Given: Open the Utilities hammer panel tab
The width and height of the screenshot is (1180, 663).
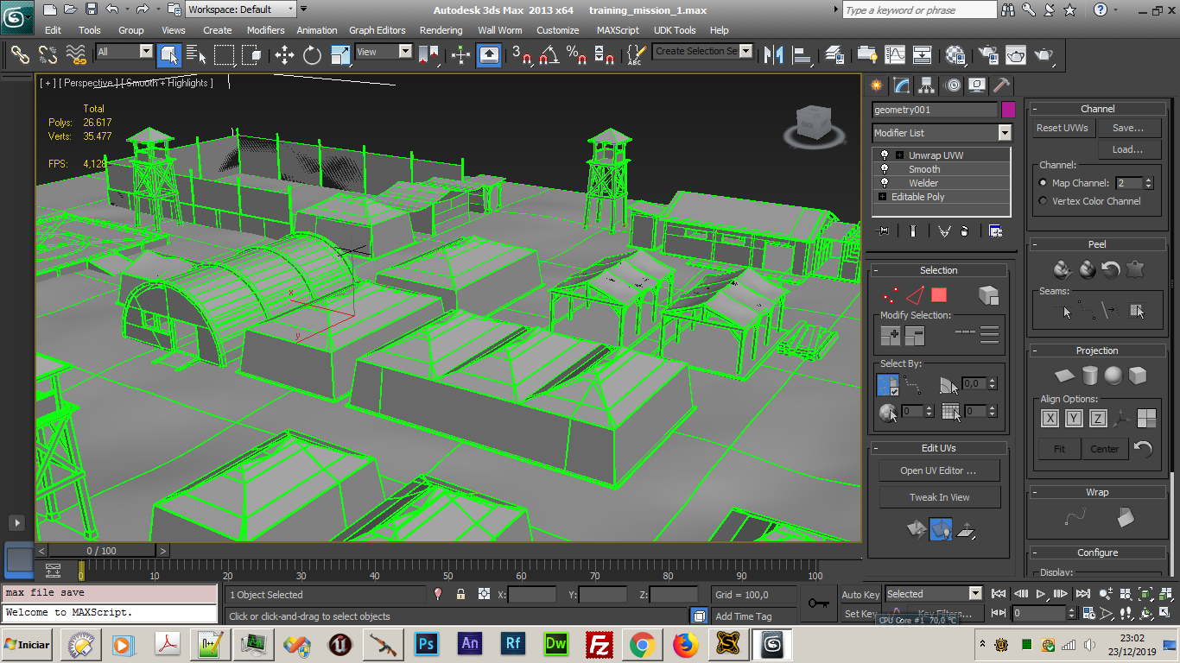Looking at the screenshot, I should pyautogui.click(x=1001, y=85).
